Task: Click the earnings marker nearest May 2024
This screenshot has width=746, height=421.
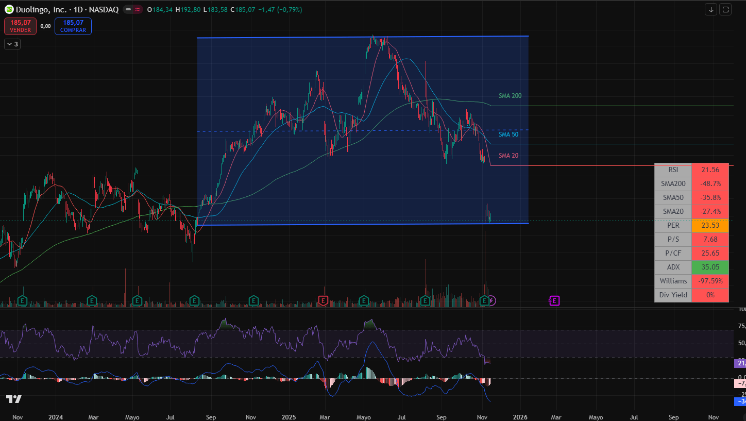Action: coord(137,300)
